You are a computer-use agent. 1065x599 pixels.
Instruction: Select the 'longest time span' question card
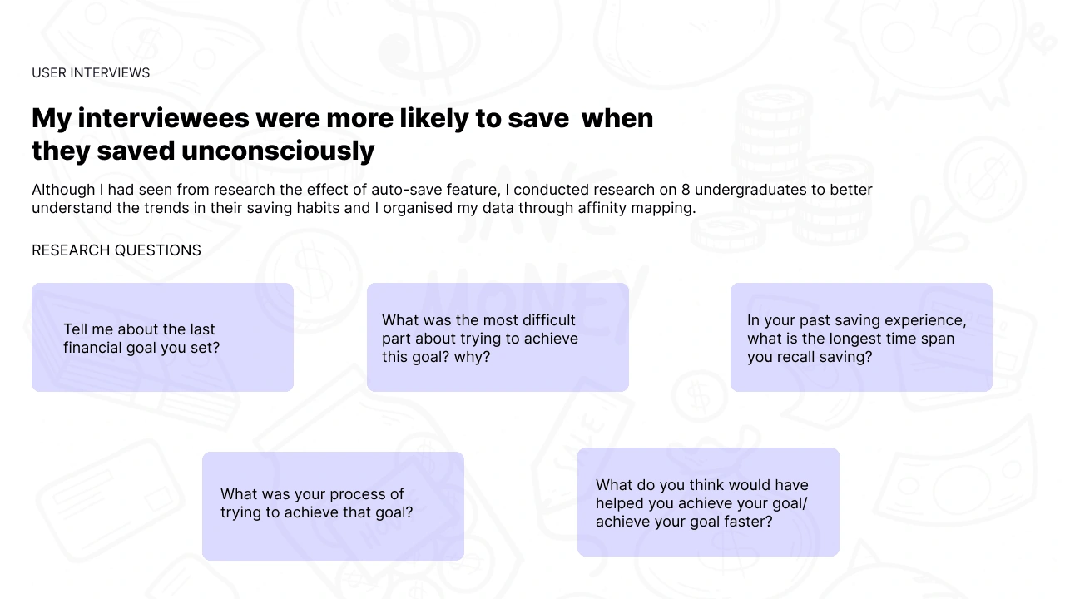tap(861, 337)
